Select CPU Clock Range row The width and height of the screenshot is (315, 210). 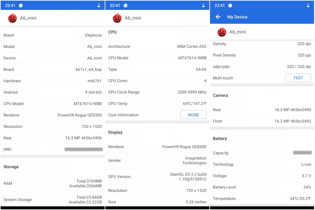pyautogui.click(x=157, y=92)
